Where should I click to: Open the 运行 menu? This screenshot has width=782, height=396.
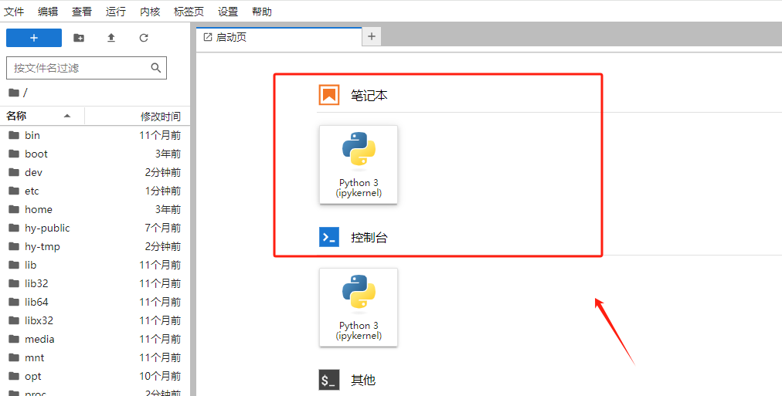116,12
